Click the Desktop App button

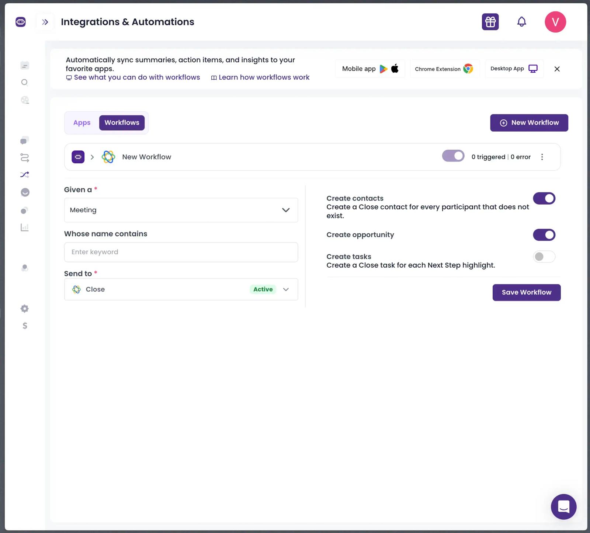click(x=514, y=69)
